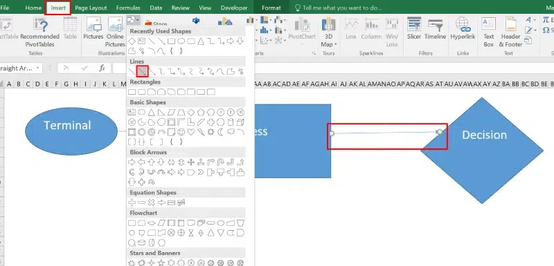Insert a Win/Loss sparkline
The width and height of the screenshot is (554, 266).
click(x=392, y=32)
